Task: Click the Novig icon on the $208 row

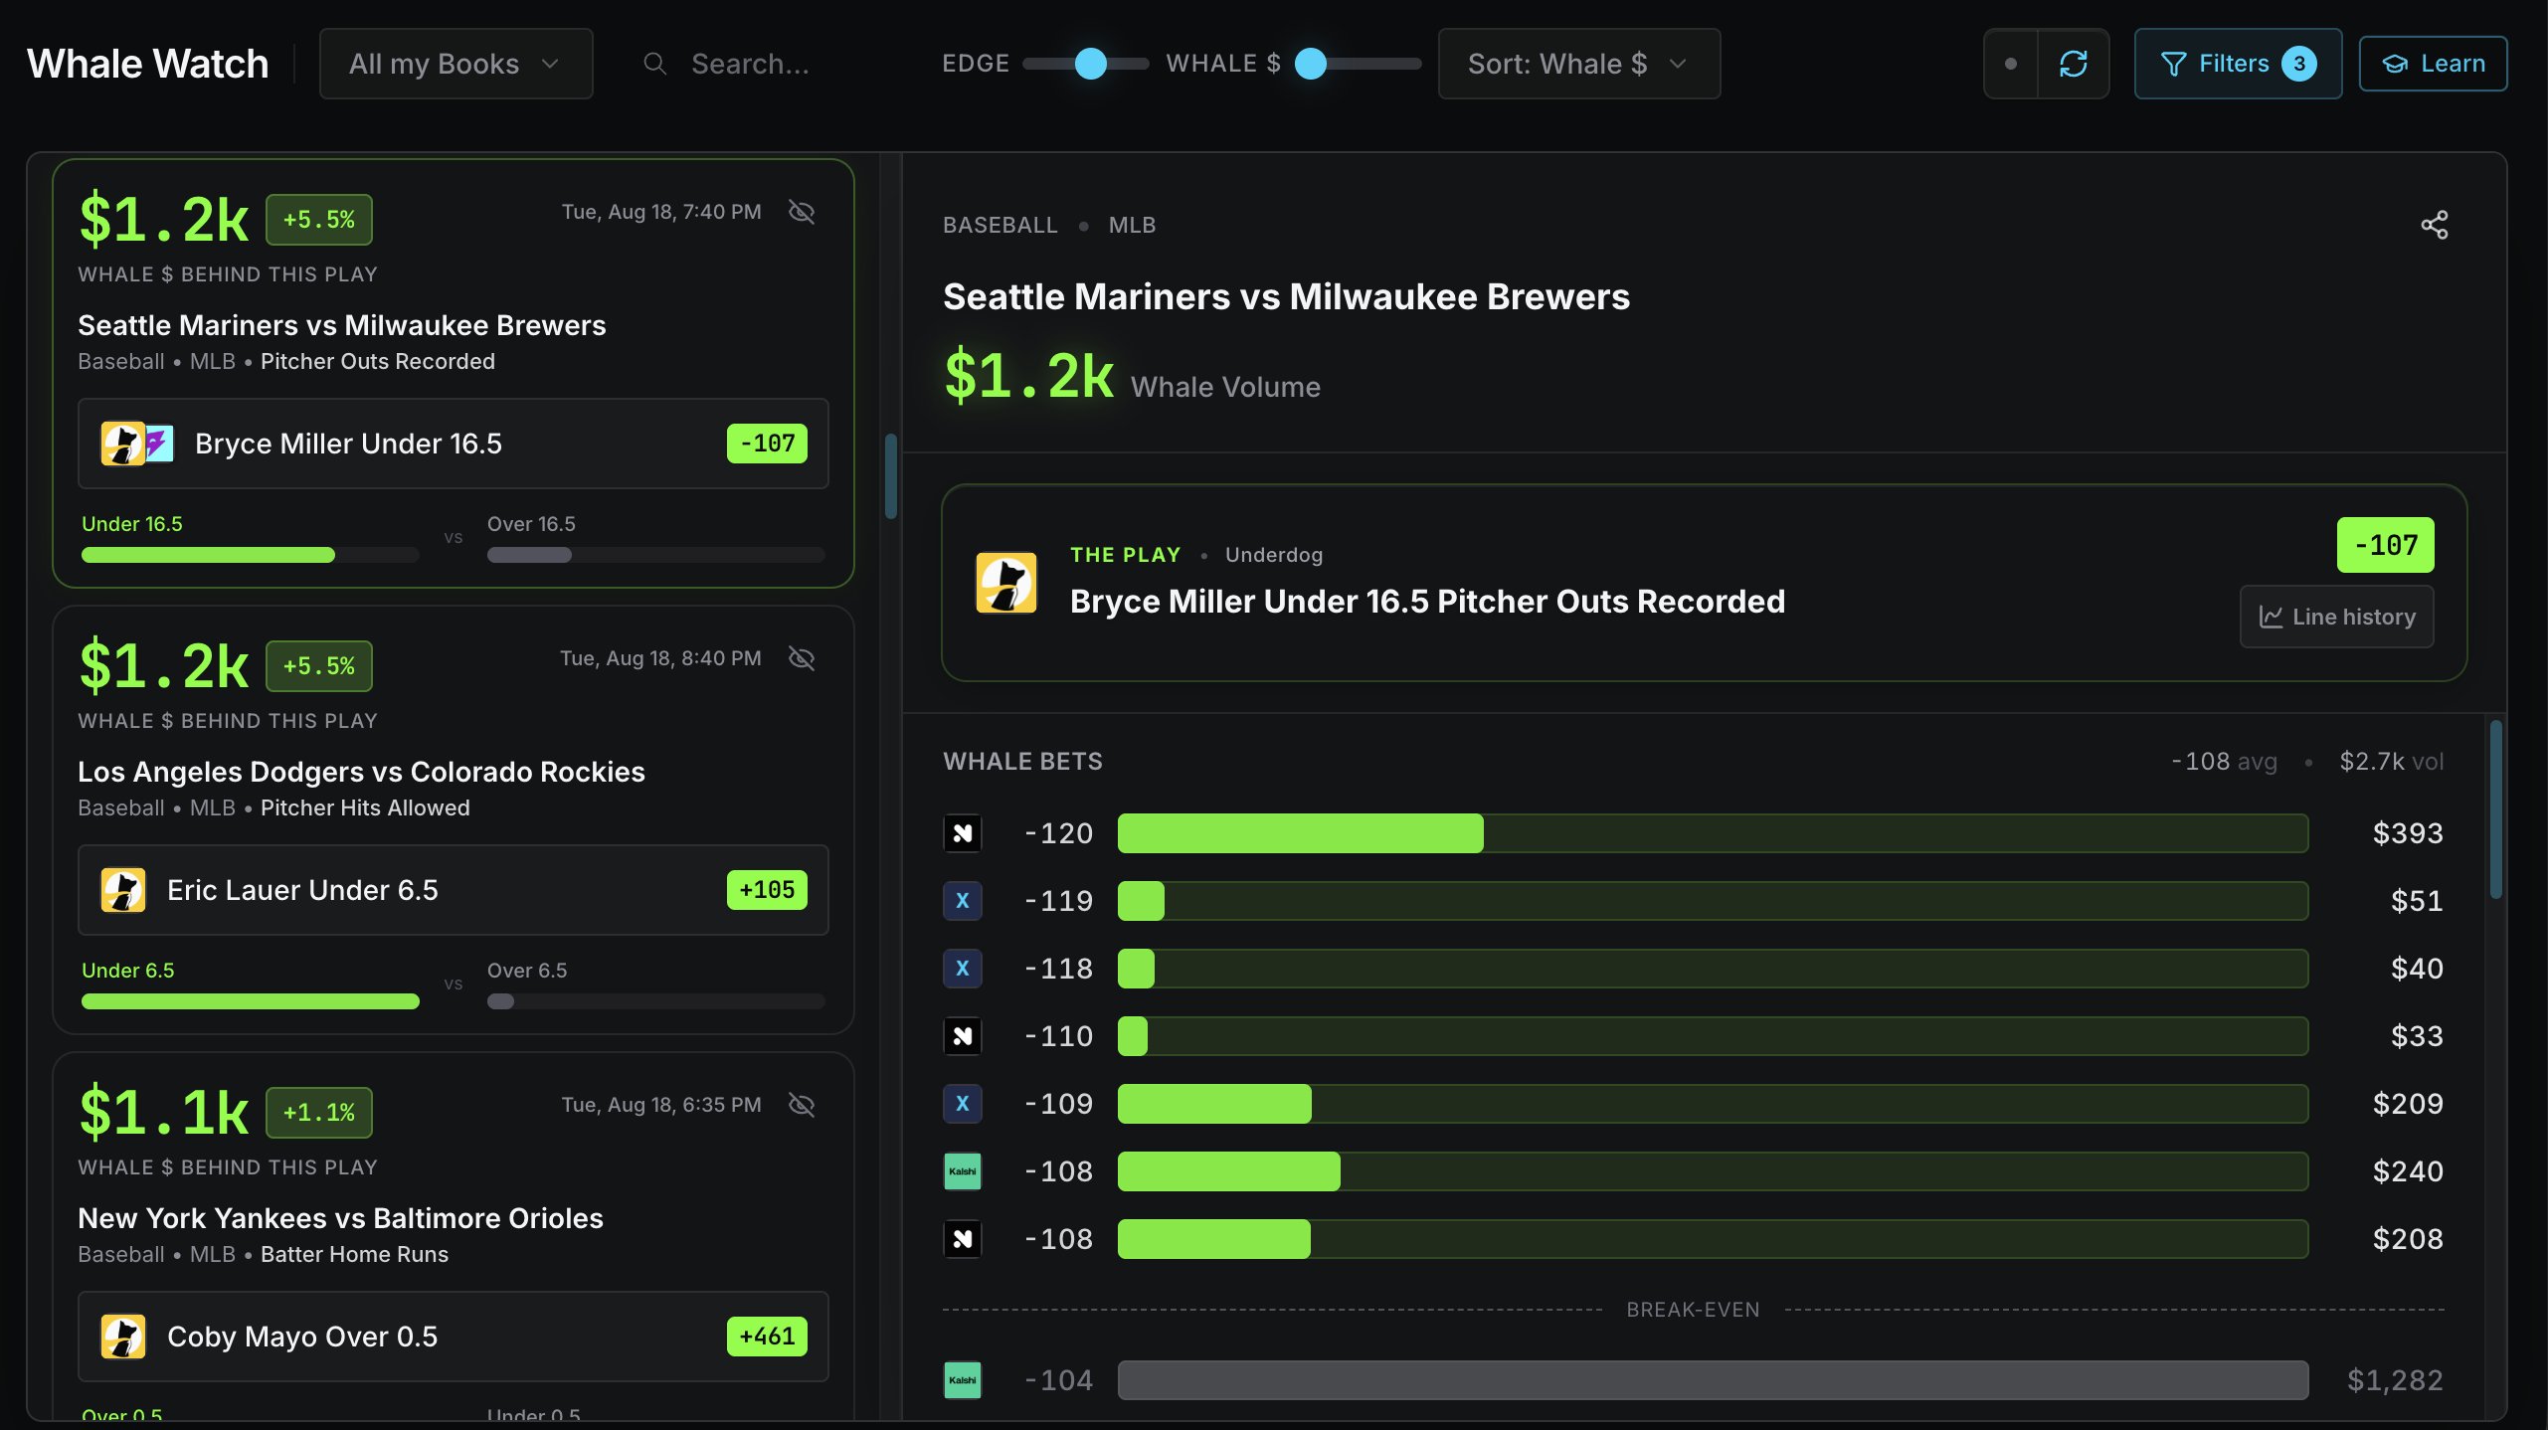Action: click(x=962, y=1239)
